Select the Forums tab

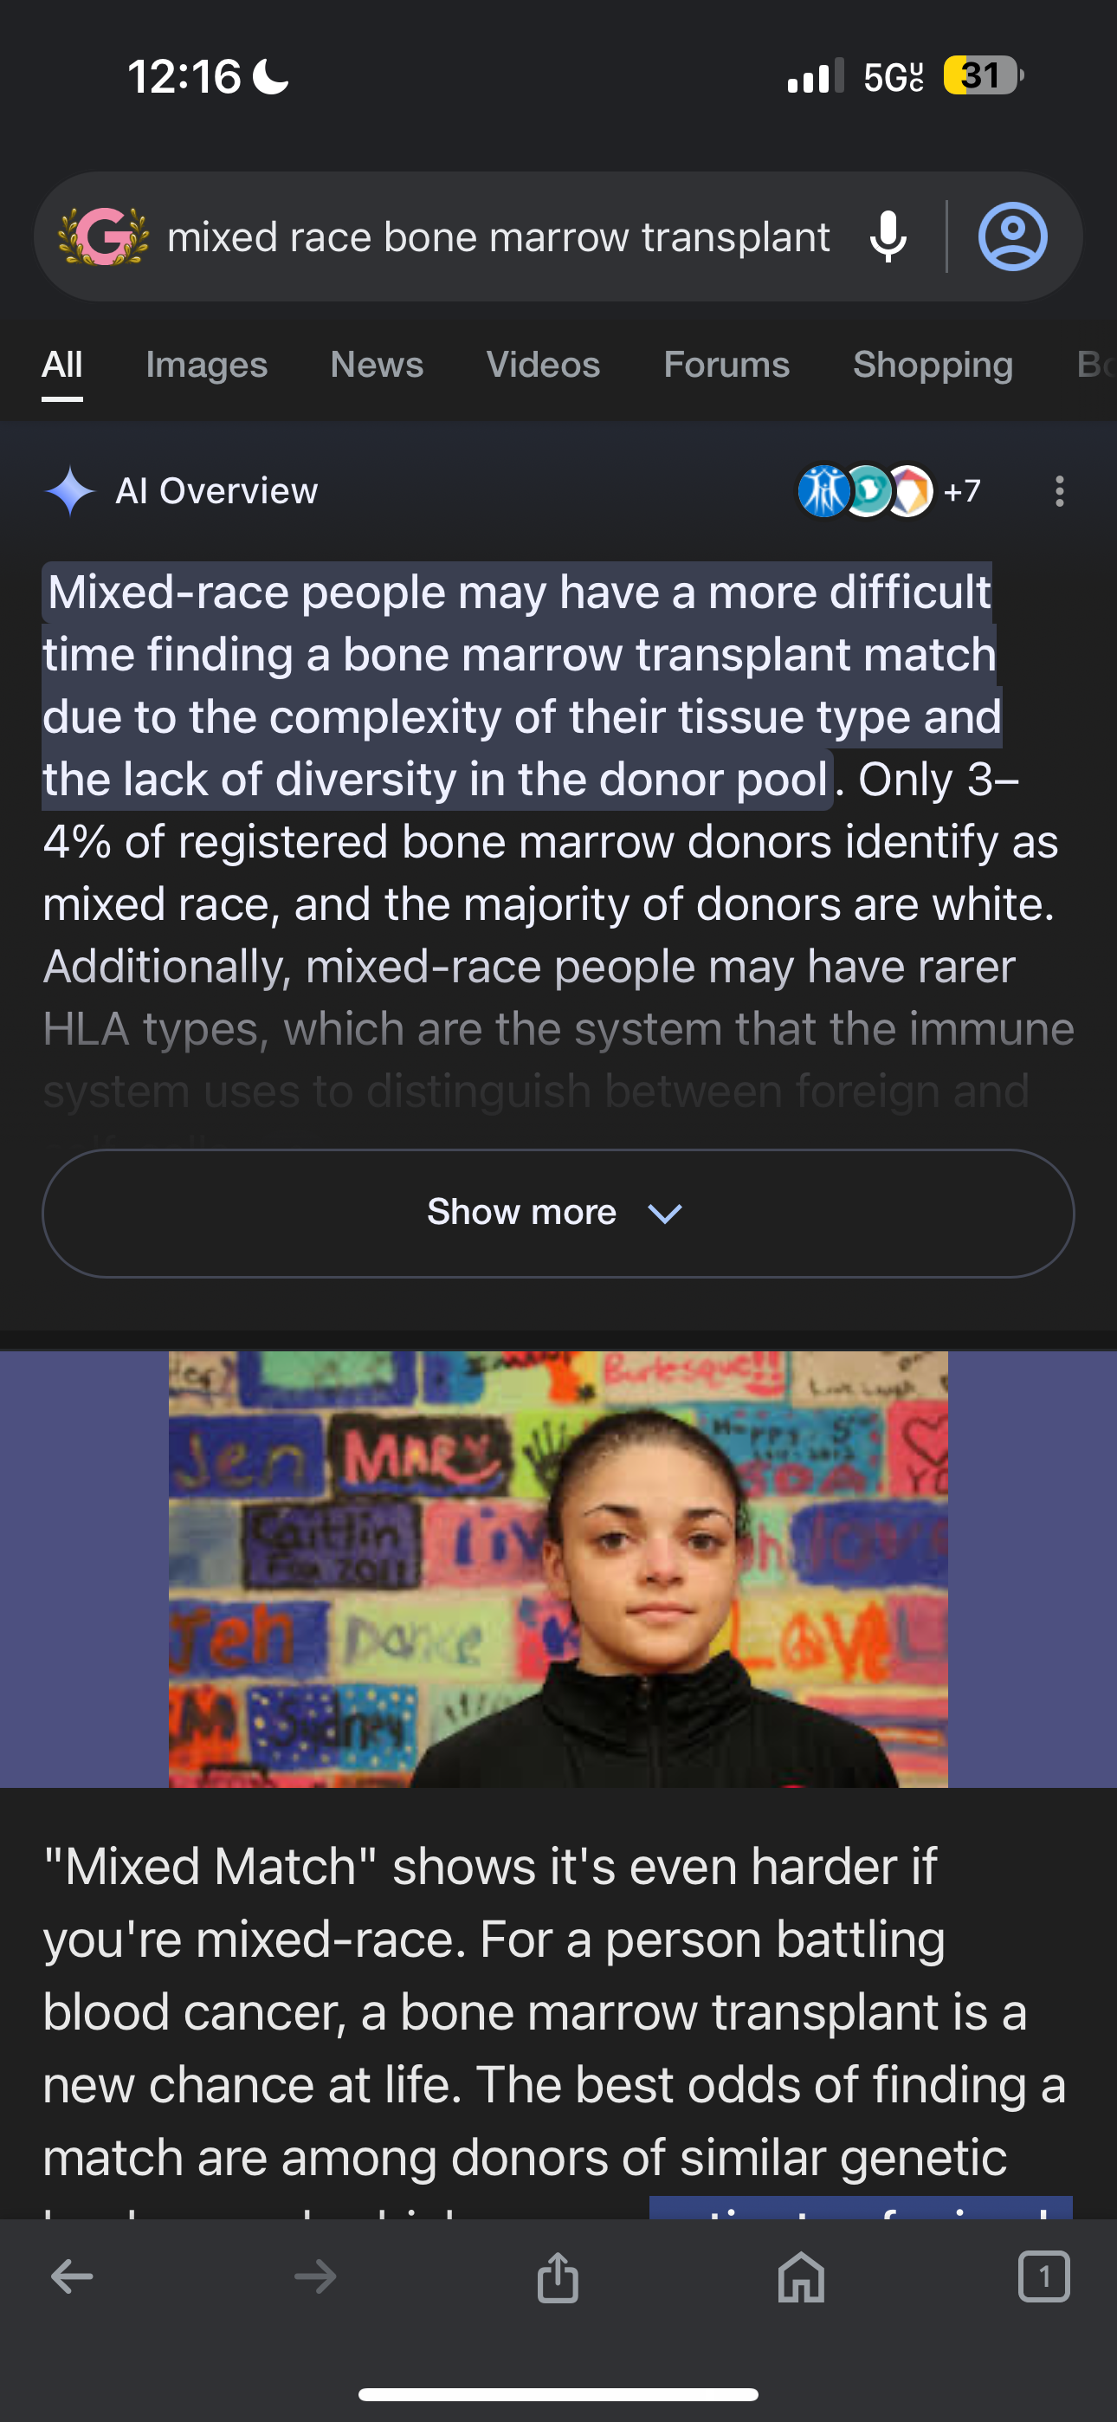pos(726,365)
